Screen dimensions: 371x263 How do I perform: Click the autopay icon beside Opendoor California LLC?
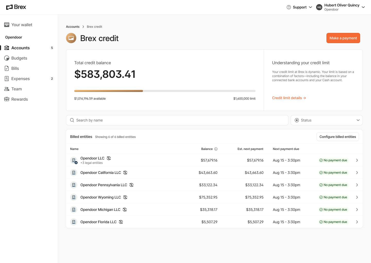coord(125,173)
